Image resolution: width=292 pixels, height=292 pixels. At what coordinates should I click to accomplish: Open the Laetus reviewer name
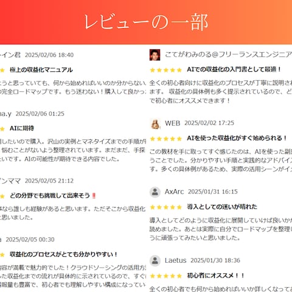point(175,260)
